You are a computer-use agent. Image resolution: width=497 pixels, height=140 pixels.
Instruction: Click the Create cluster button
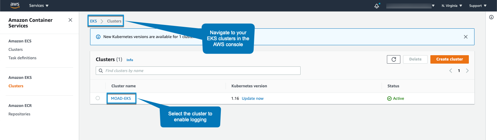(449, 59)
